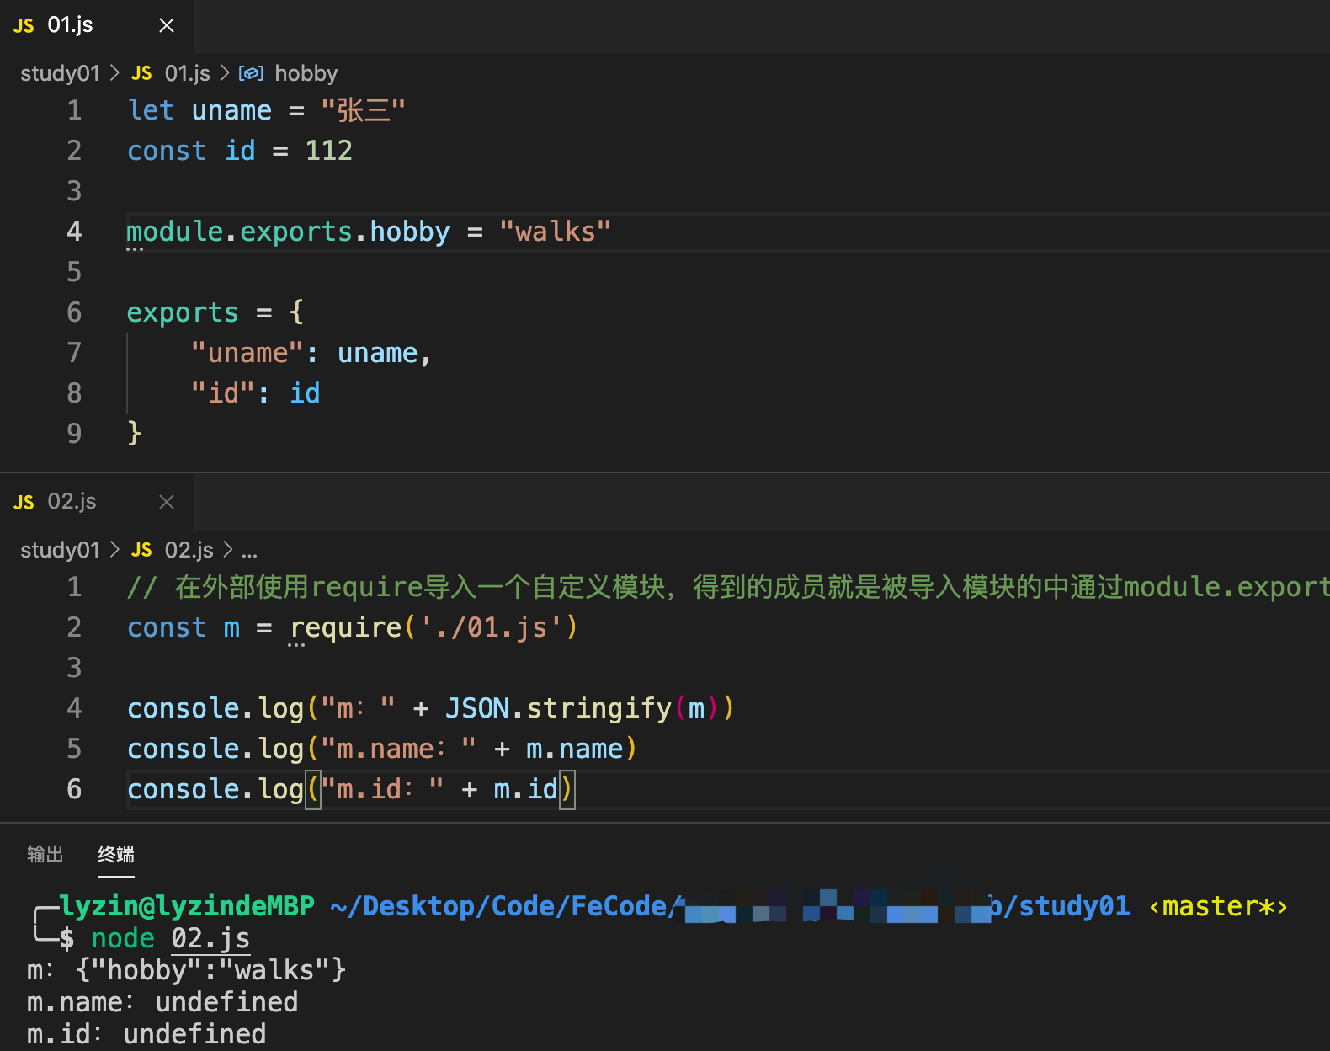Click study01 breadcrumb in 02.js editor
This screenshot has width=1330, height=1051.
point(60,550)
